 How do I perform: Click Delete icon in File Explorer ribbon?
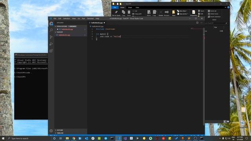161,13
